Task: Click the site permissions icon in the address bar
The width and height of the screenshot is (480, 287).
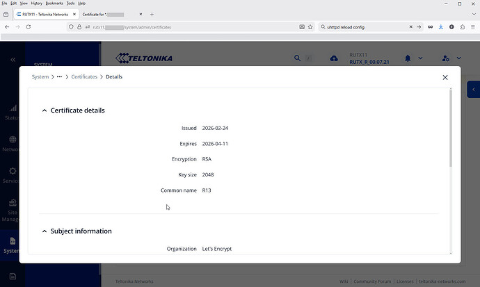Action: 88,27
